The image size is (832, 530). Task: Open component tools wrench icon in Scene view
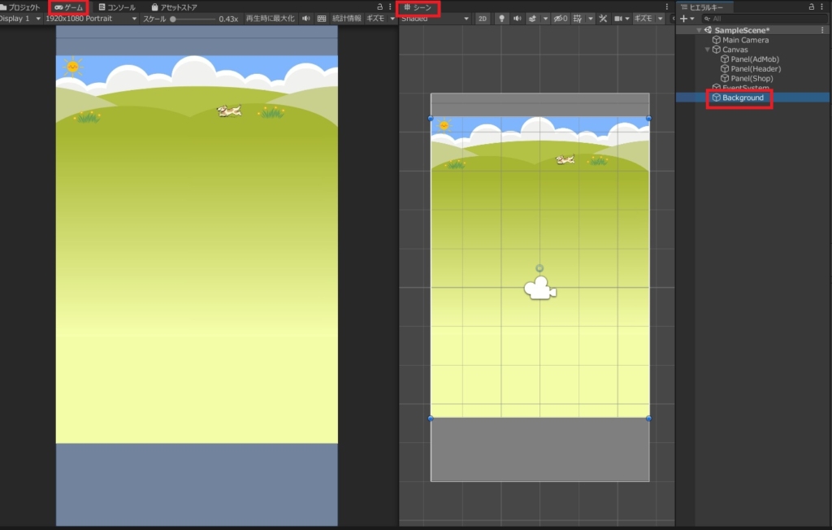[x=602, y=18]
